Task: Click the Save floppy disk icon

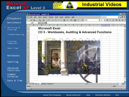Action: click(34, 20)
